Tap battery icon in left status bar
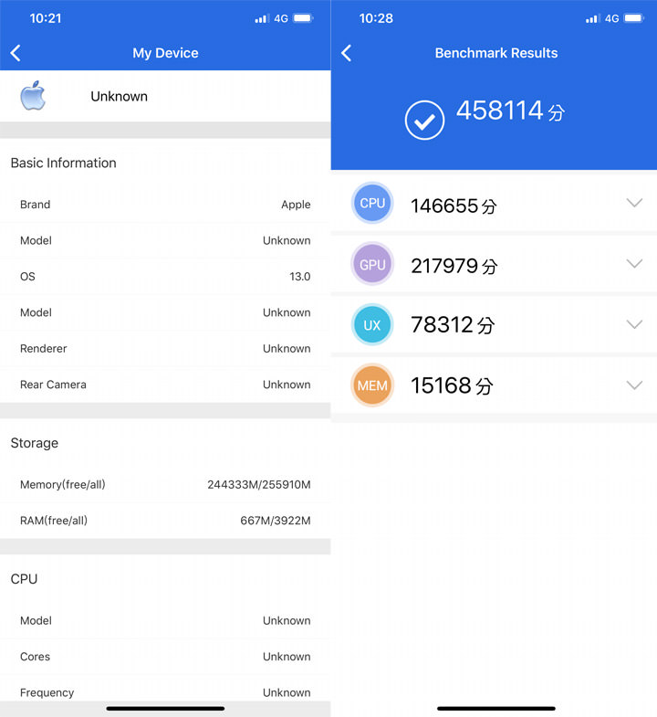Viewport: 657px width, 717px height. [303, 18]
